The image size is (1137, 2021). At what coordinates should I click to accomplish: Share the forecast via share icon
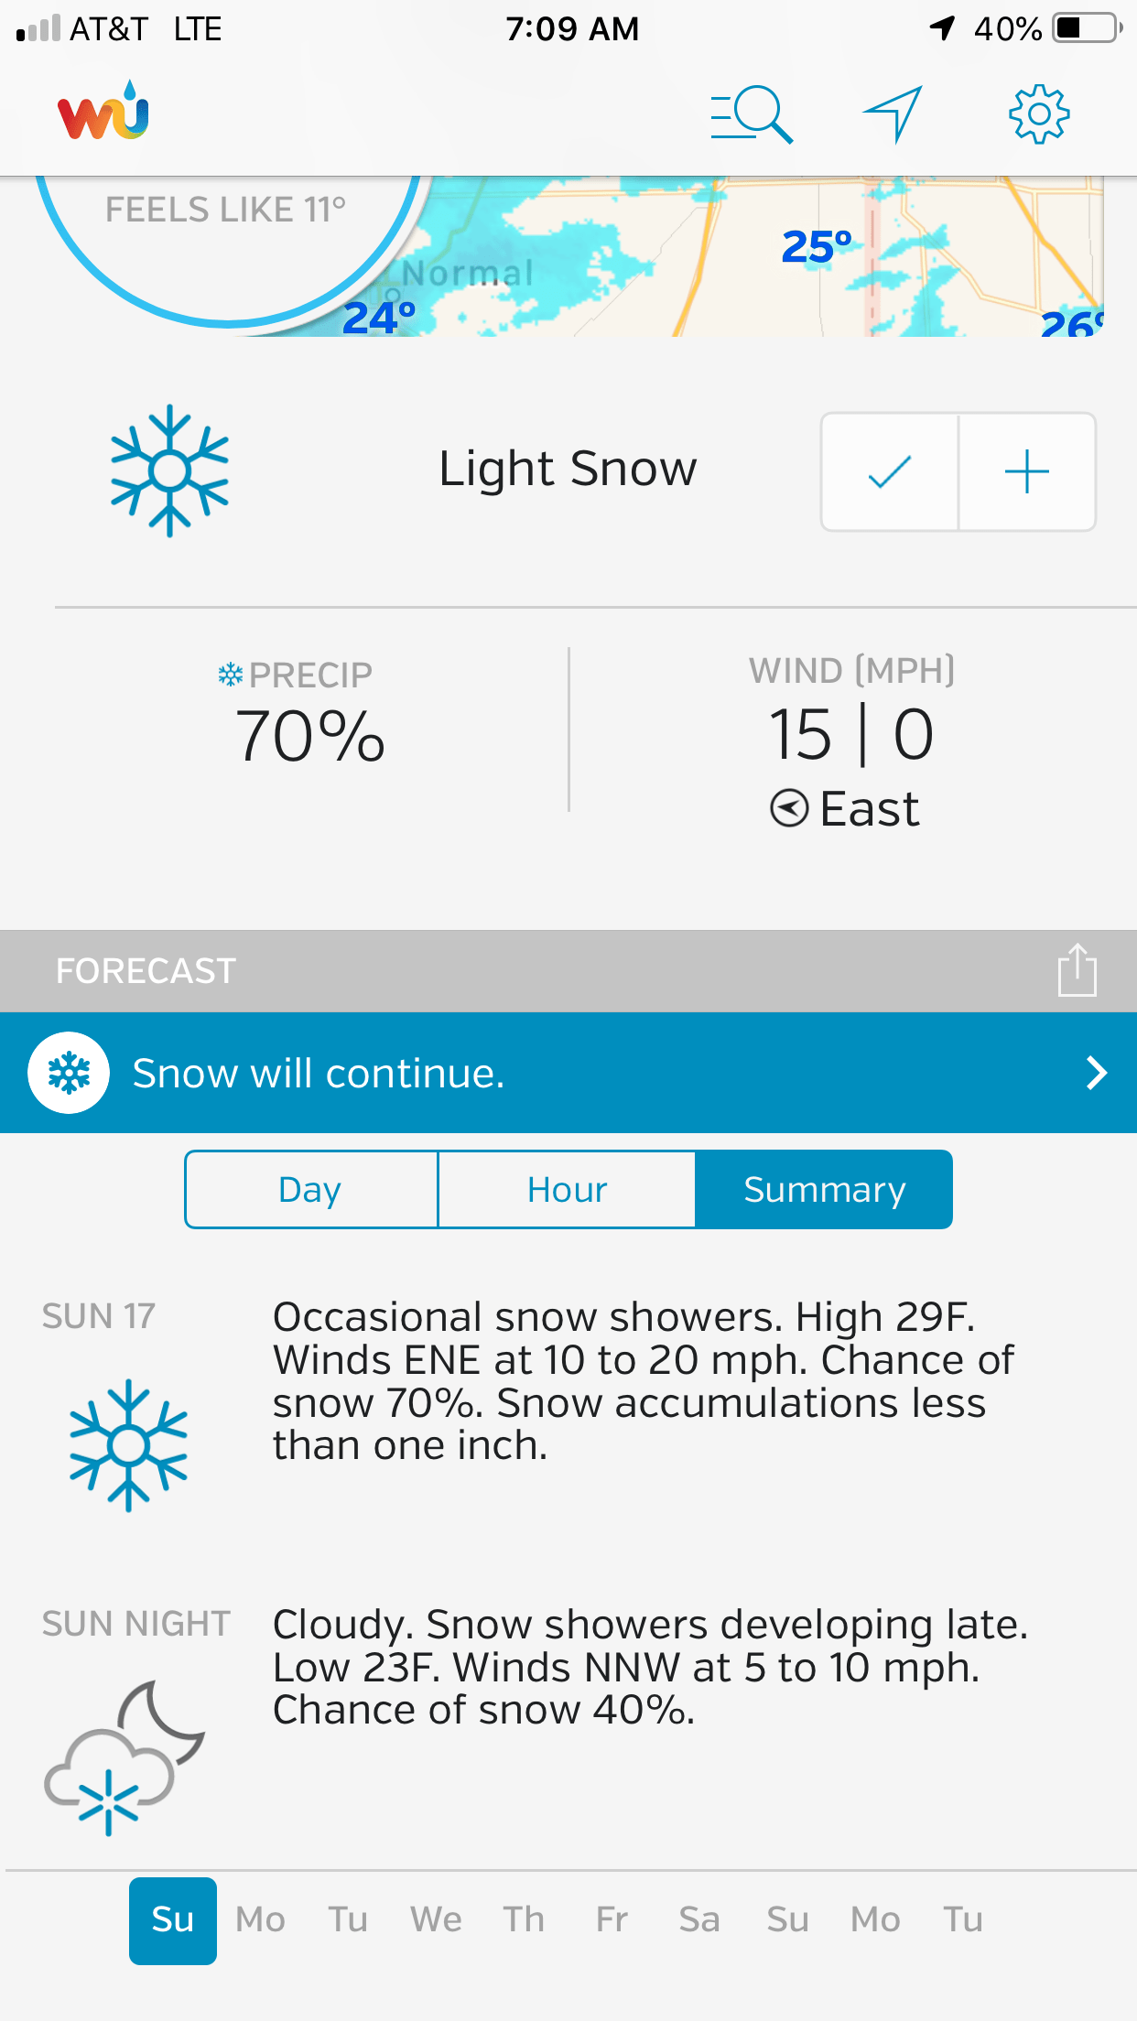coord(1077,970)
